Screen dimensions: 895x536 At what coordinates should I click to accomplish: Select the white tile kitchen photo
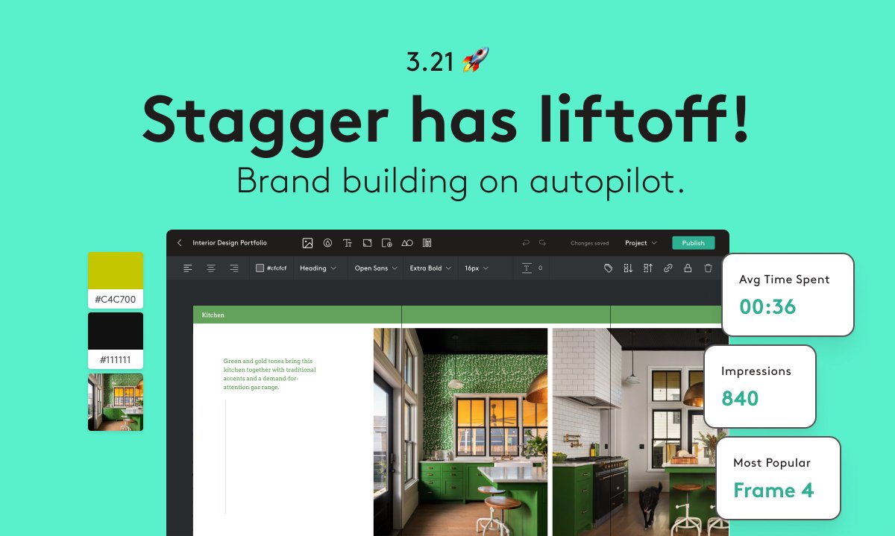(x=641, y=432)
